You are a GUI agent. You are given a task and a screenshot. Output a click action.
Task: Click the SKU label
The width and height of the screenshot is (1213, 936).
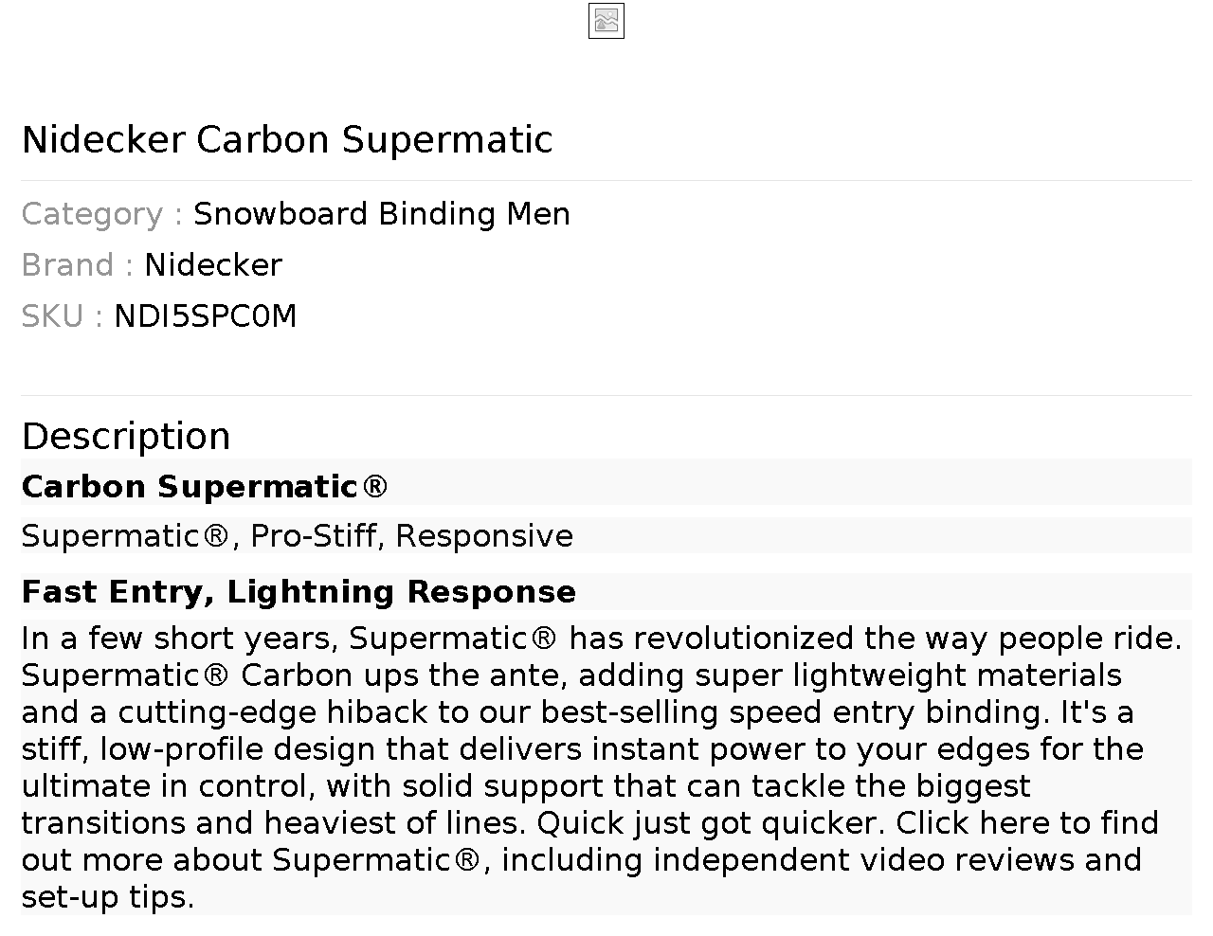coord(52,316)
